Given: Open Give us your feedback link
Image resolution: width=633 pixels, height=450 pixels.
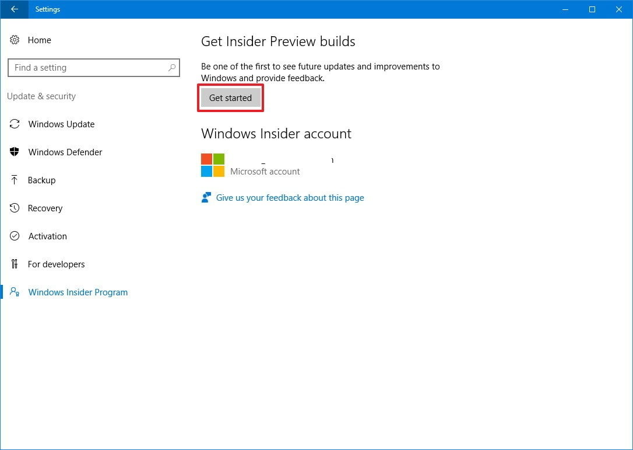Looking at the screenshot, I should pyautogui.click(x=290, y=198).
